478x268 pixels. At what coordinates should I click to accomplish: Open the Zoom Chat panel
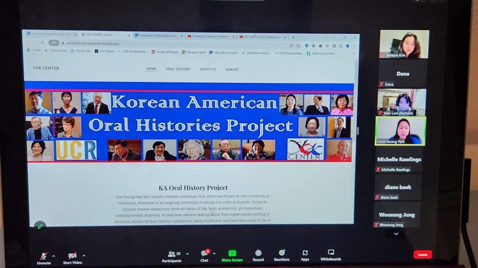[204, 255]
